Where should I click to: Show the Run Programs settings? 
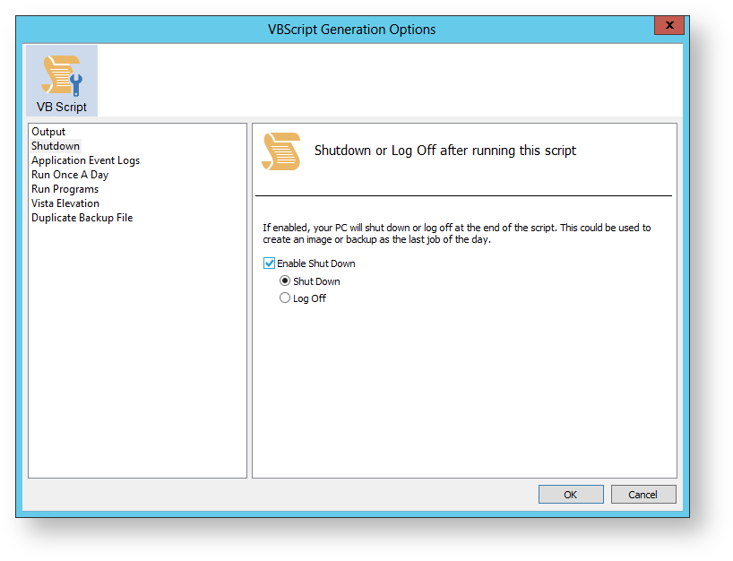pyautogui.click(x=65, y=189)
